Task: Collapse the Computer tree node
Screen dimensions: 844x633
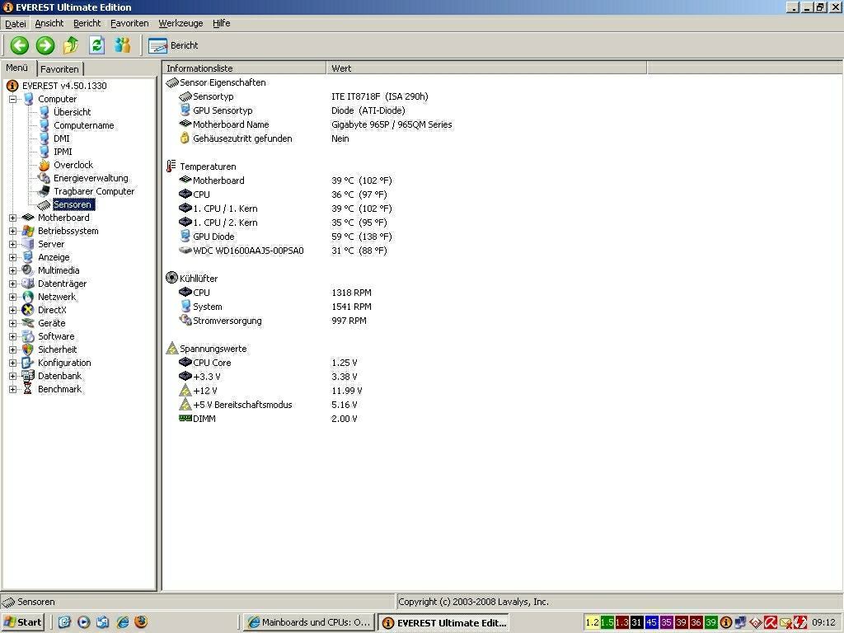Action: coord(12,99)
